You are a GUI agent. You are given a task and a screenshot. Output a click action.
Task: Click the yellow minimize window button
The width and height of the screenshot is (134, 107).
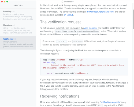coord(5,2)
